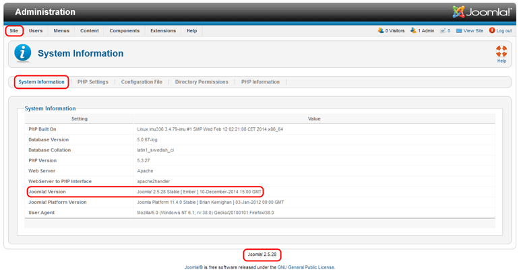This screenshot has height=272, width=519.
Task: Click the View Site link
Action: point(473,31)
